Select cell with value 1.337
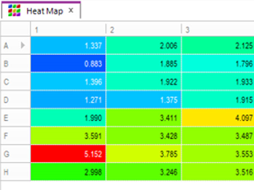The width and height of the screenshot is (254, 190). click(x=68, y=45)
